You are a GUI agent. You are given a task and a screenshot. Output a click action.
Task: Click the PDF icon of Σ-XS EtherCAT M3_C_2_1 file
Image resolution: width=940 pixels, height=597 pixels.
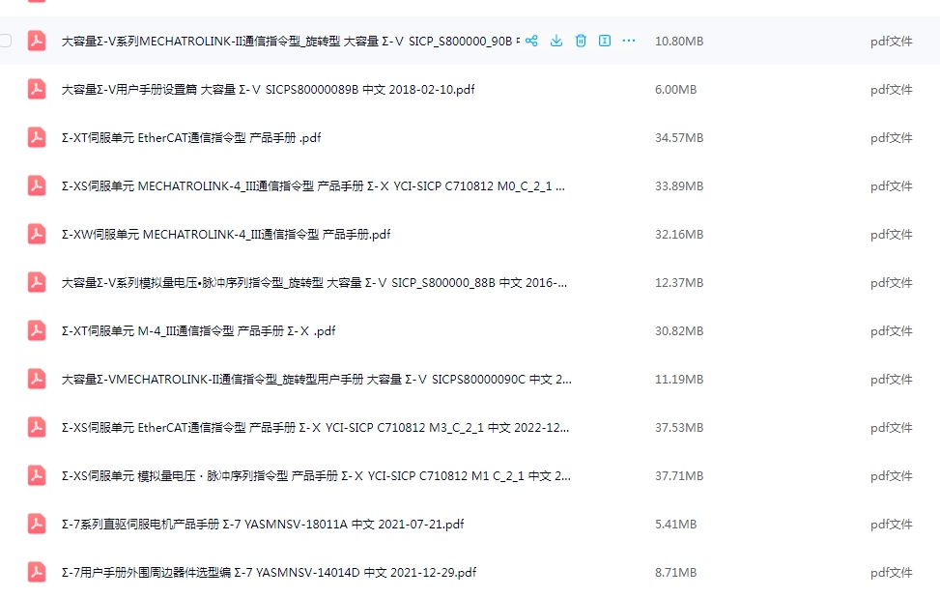(37, 427)
